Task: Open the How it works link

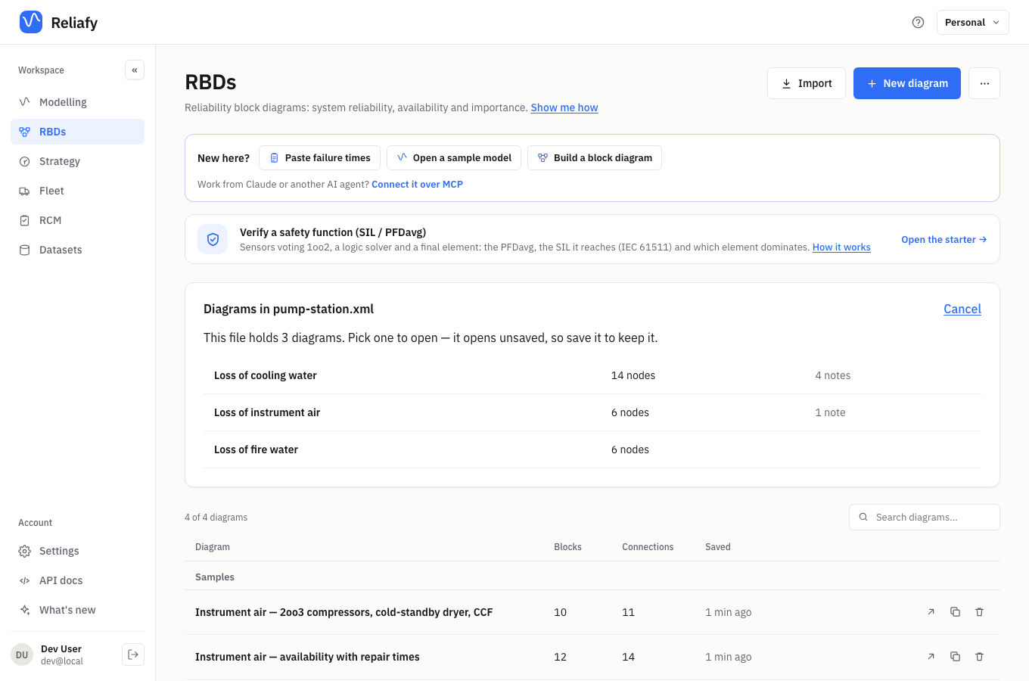Action: [841, 247]
